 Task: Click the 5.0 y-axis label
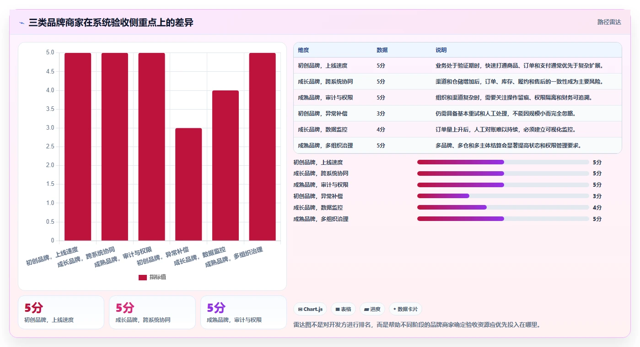pos(50,53)
